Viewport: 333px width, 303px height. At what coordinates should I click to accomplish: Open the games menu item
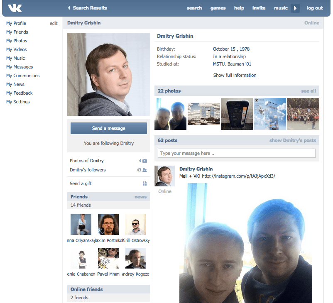(x=218, y=8)
